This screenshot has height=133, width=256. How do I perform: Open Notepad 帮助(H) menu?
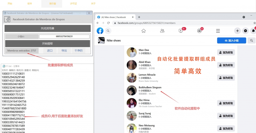click(x=35, y=70)
